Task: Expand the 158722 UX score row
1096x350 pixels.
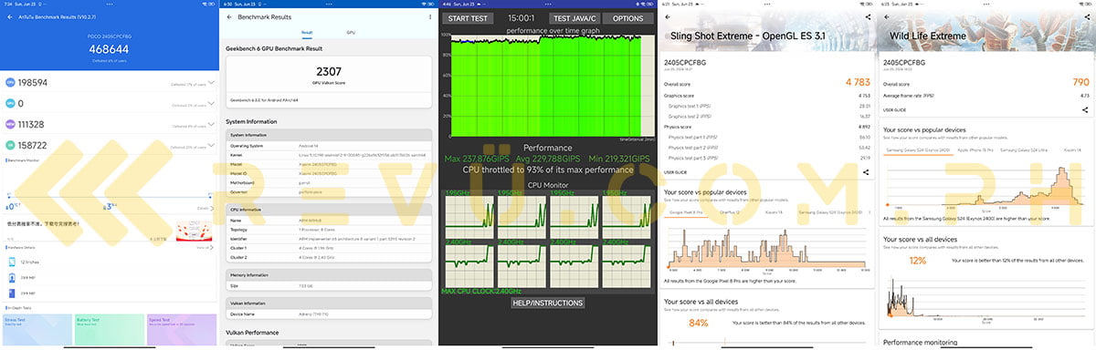Action: [x=110, y=145]
